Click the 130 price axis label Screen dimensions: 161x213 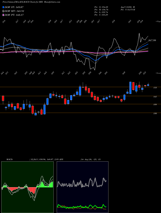pyautogui.click(x=155, y=113)
